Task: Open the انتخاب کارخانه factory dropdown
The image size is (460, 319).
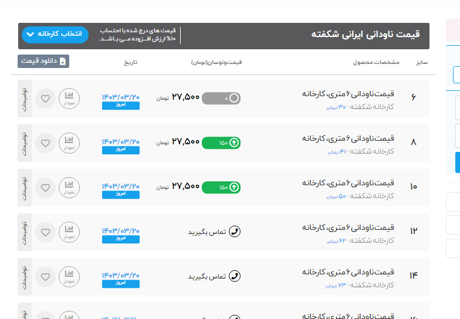Action: point(55,35)
